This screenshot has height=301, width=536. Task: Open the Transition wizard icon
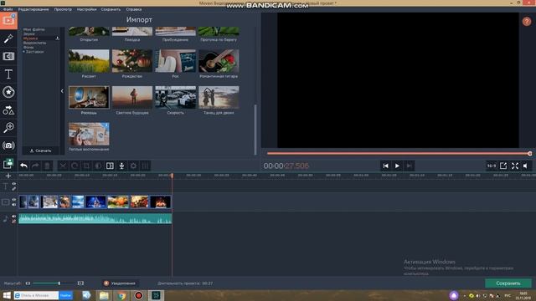[110, 166]
